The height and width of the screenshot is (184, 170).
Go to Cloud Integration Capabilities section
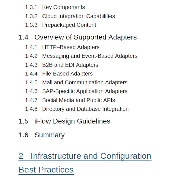78,16
